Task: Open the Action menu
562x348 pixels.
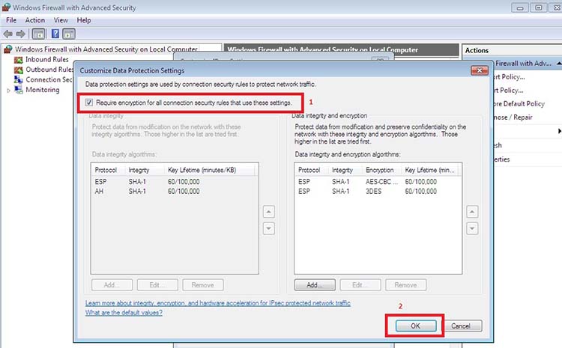Action: pos(34,20)
